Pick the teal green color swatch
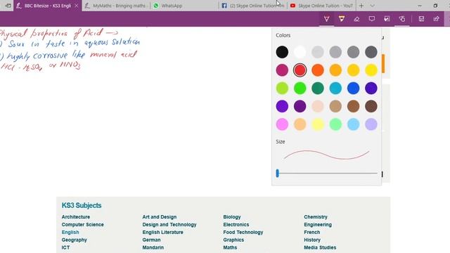The image size is (450, 253). tap(318, 89)
